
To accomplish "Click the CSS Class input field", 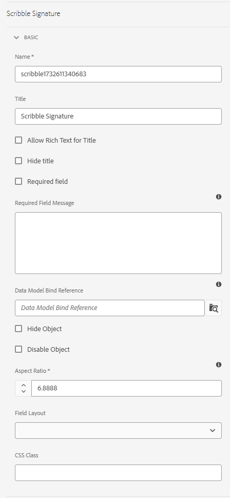I will pyautogui.click(x=118, y=473).
